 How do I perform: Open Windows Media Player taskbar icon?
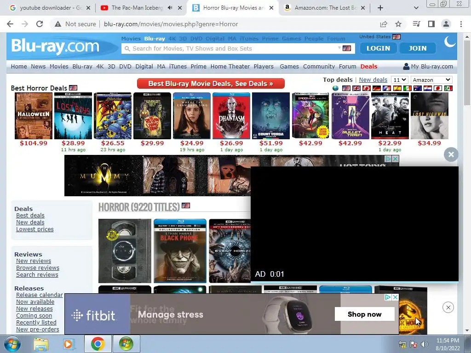68,344
